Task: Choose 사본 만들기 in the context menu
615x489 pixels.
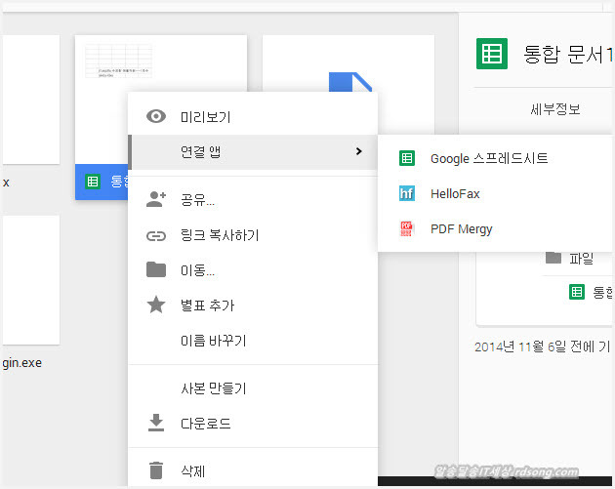Action: click(x=213, y=388)
